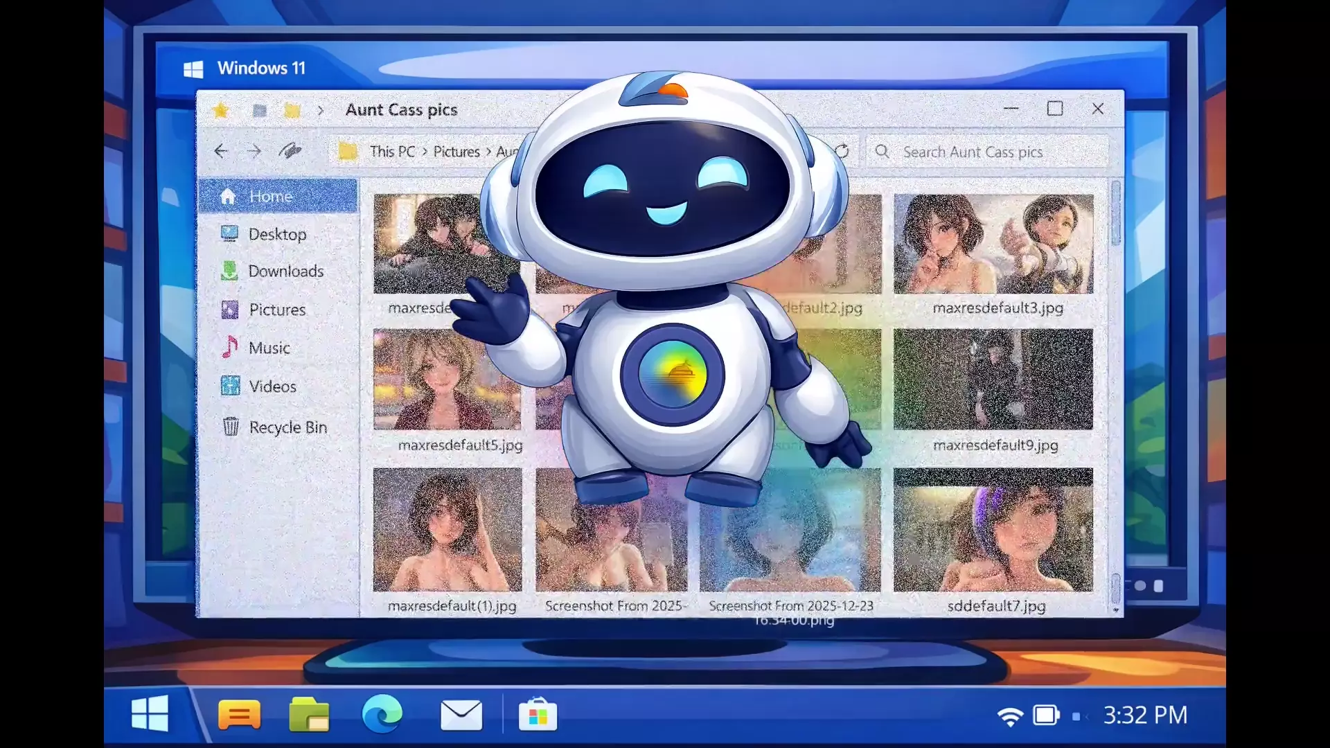Open the Mail app on the taskbar
The width and height of the screenshot is (1330, 748).
point(461,715)
